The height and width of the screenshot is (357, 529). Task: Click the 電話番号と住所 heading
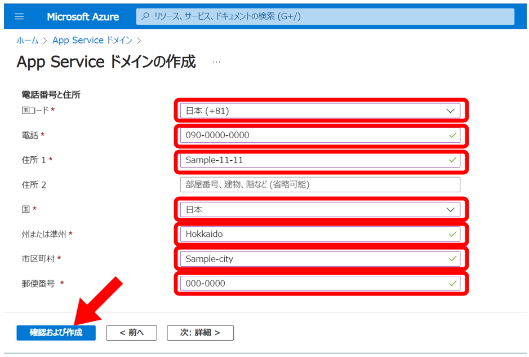(51, 95)
